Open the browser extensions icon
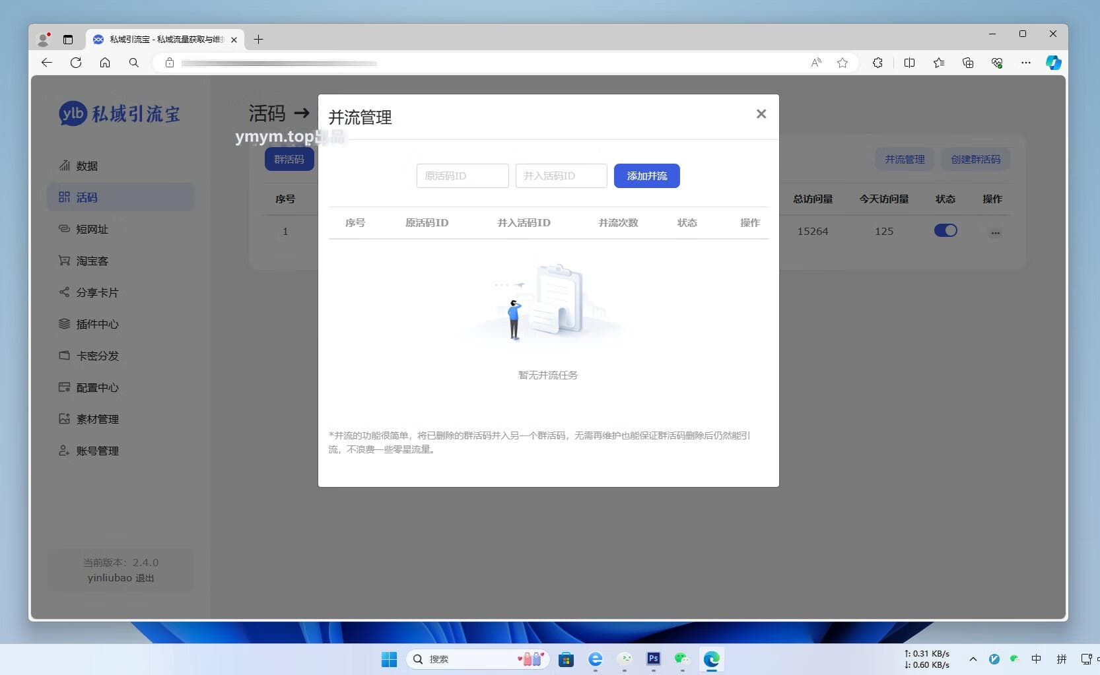 click(x=877, y=63)
